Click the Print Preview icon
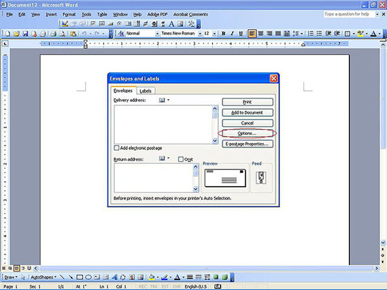Screen dimensions: 387x290 point(62,33)
